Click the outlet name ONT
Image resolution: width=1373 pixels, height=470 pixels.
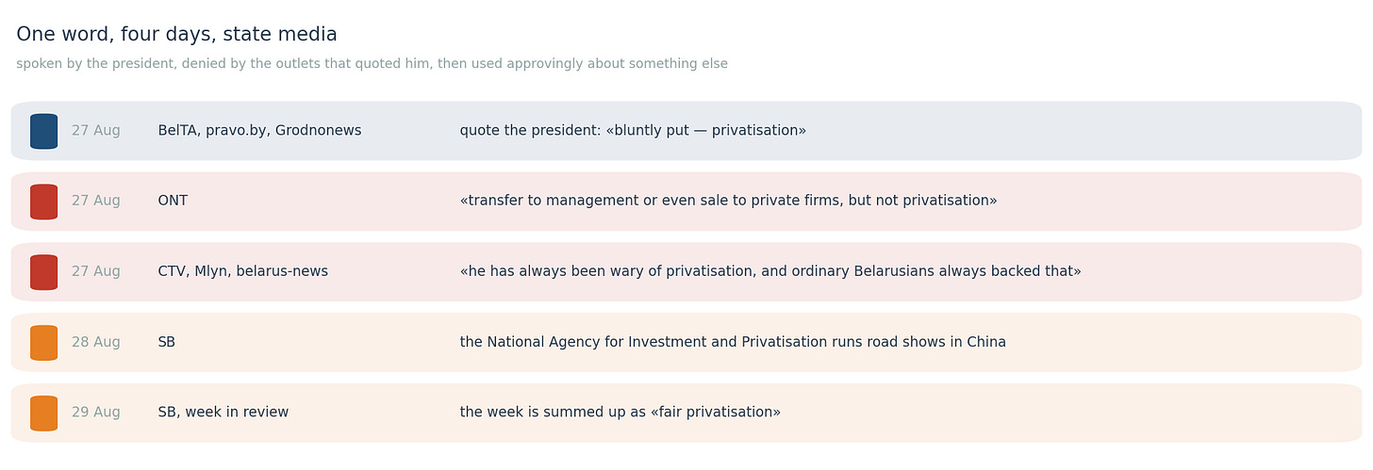point(173,202)
